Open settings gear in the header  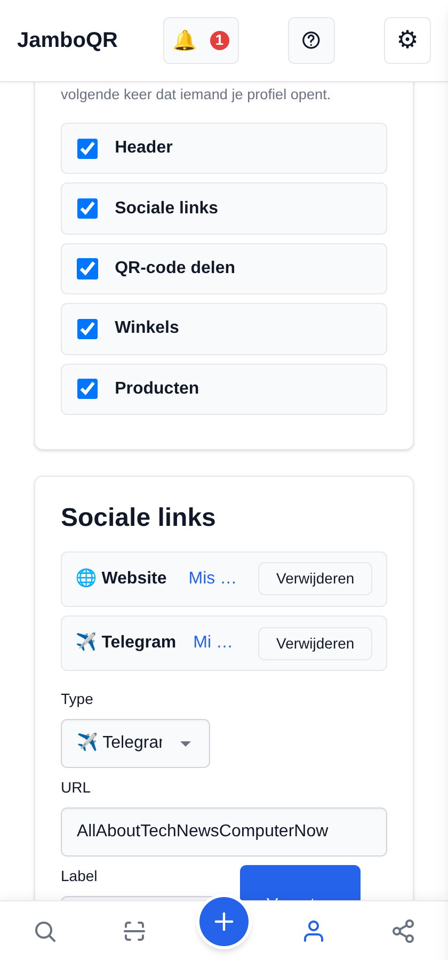[407, 41]
